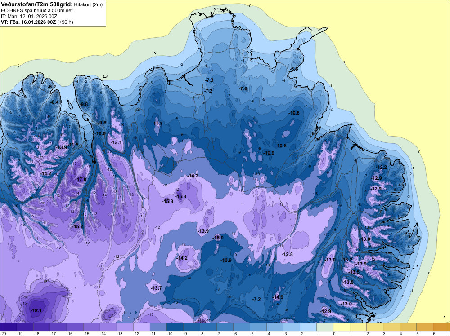Click the -9.8 temperature label
Image resolution: width=450 pixels, height=336 pixels.
[x=84, y=104]
